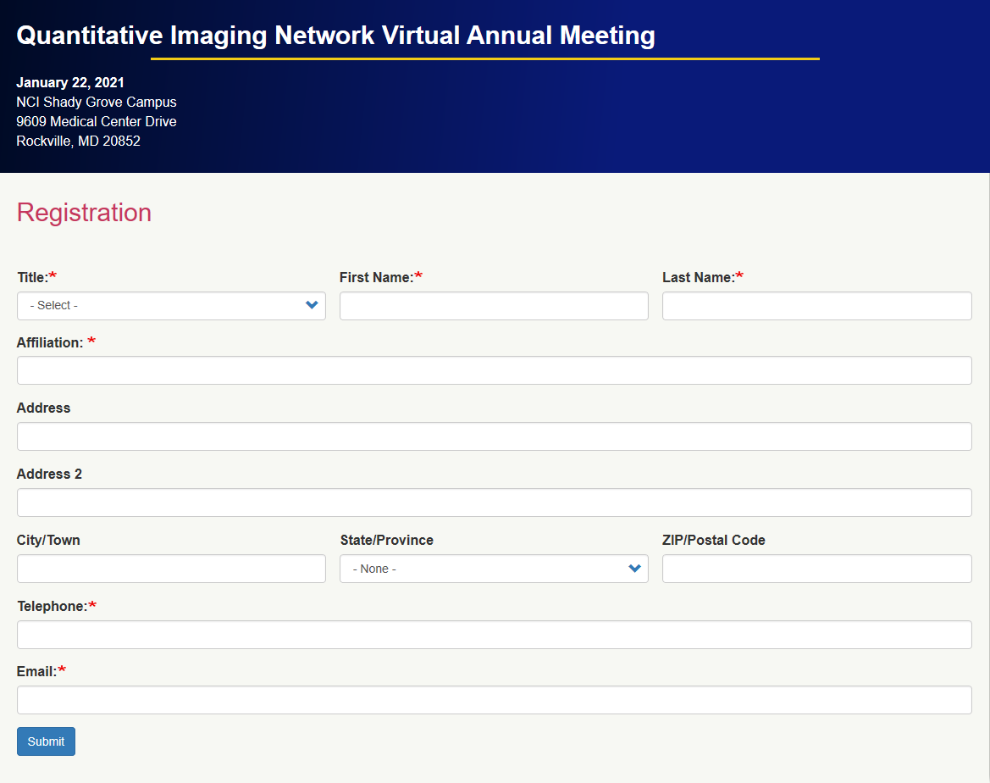This screenshot has height=783, width=990.
Task: Click the Rockville, MD 20852 text
Action: coord(78,141)
